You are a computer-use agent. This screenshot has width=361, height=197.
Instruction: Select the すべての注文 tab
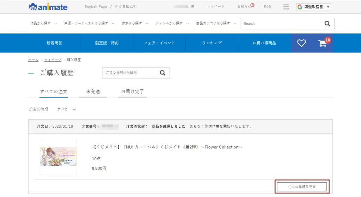pyautogui.click(x=54, y=91)
